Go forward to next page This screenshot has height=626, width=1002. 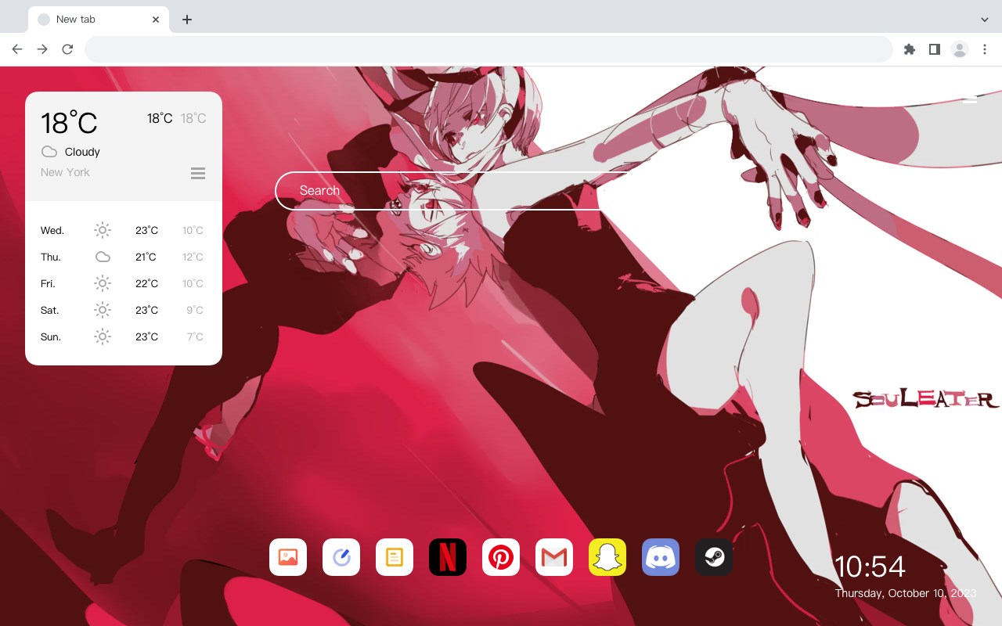pos(42,49)
